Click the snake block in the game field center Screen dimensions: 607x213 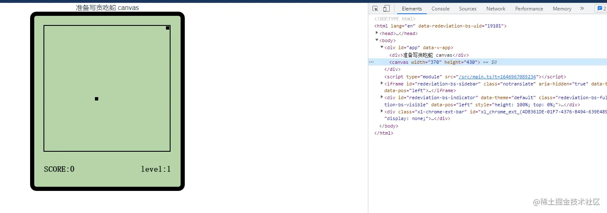pyautogui.click(x=97, y=99)
